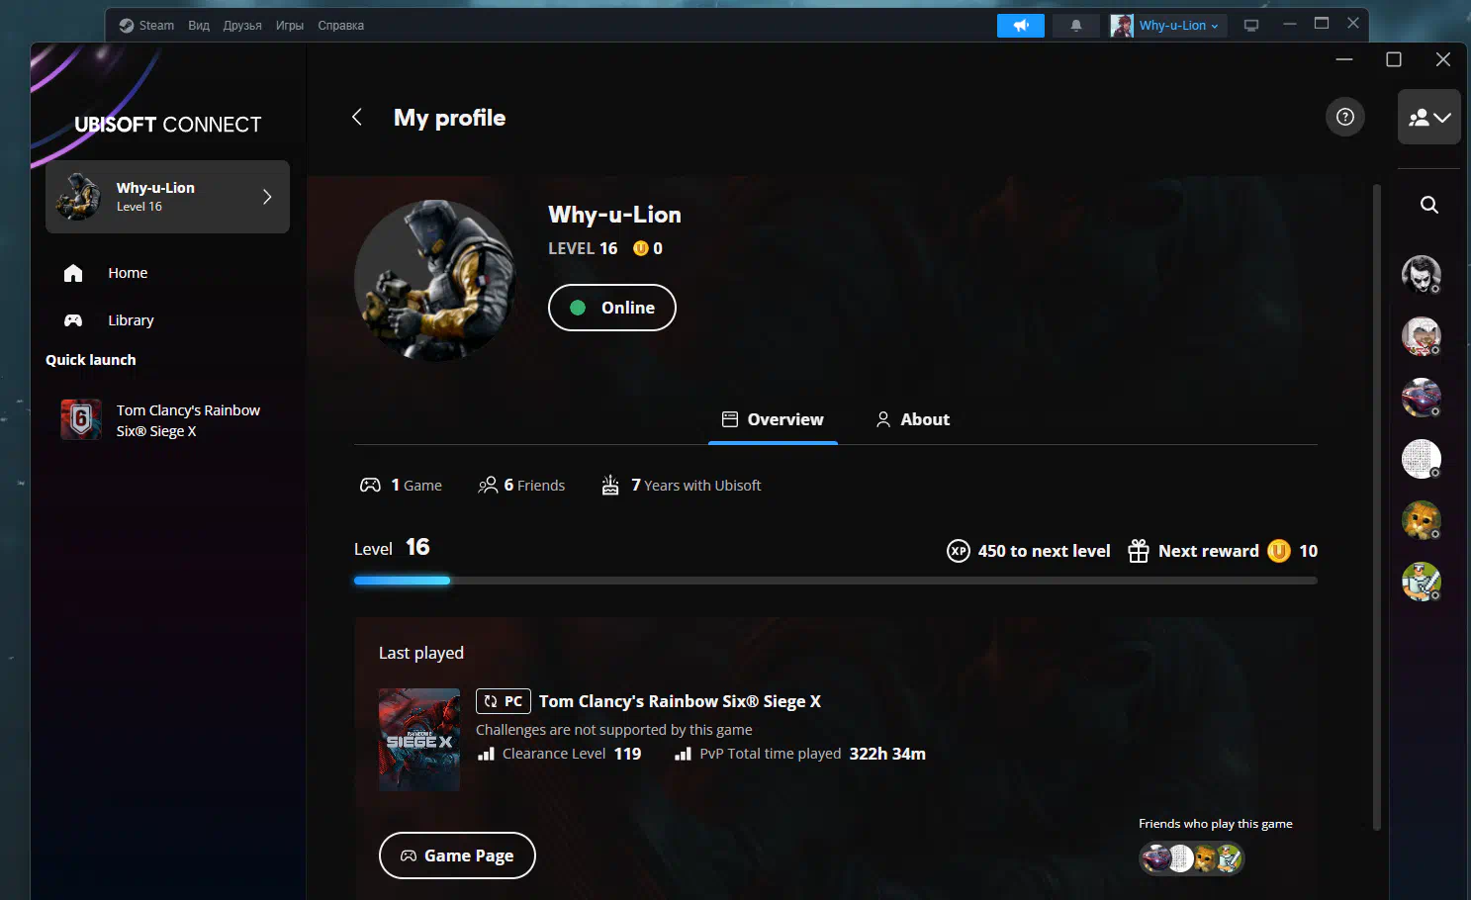
Task: Open Home in the sidebar
Action: (127, 273)
